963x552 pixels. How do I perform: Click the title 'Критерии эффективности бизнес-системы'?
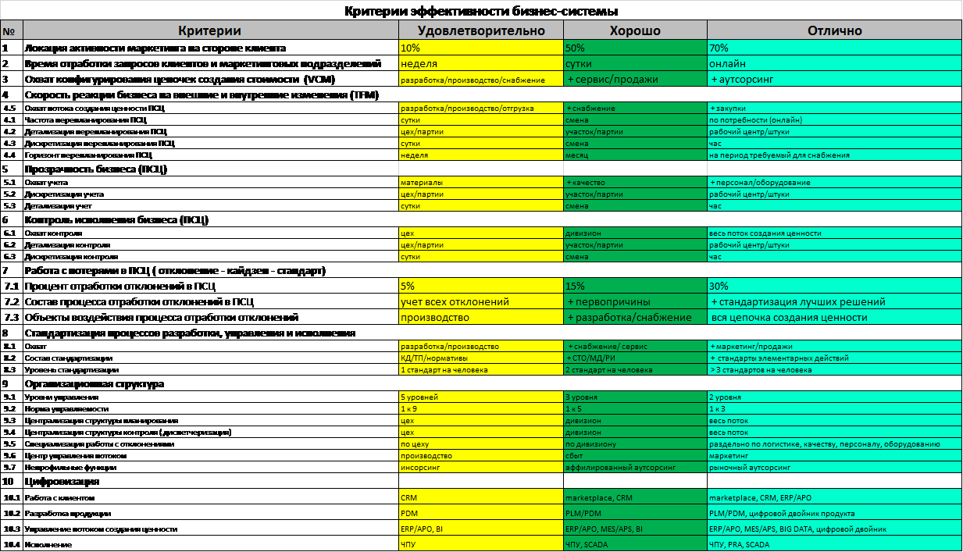tap(481, 11)
